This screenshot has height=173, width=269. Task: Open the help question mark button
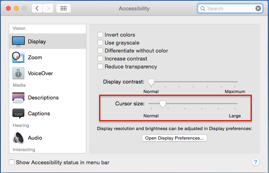(x=256, y=162)
